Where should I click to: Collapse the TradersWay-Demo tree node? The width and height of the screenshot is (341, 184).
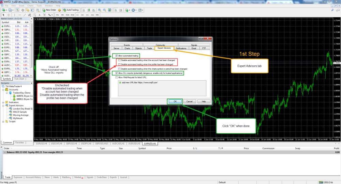pyautogui.click(x=7, y=93)
